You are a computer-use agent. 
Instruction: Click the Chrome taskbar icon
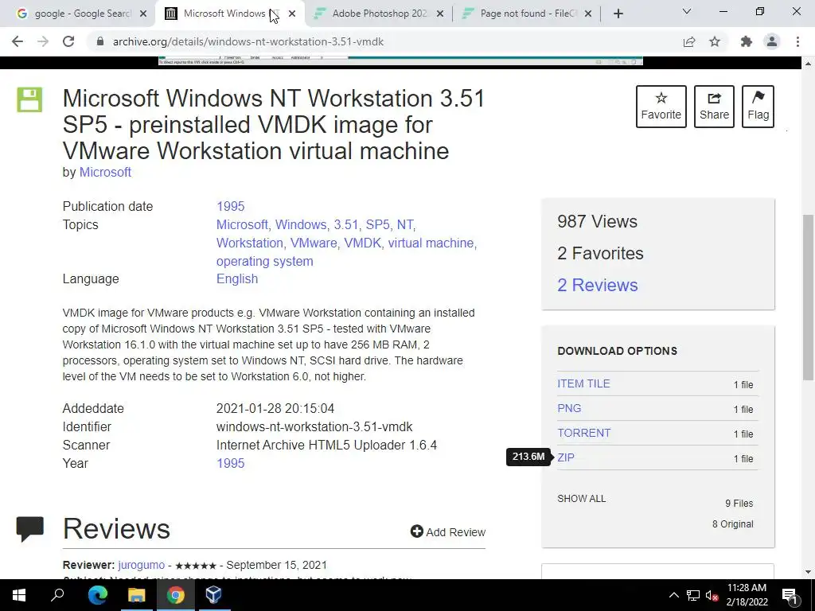coord(176,595)
